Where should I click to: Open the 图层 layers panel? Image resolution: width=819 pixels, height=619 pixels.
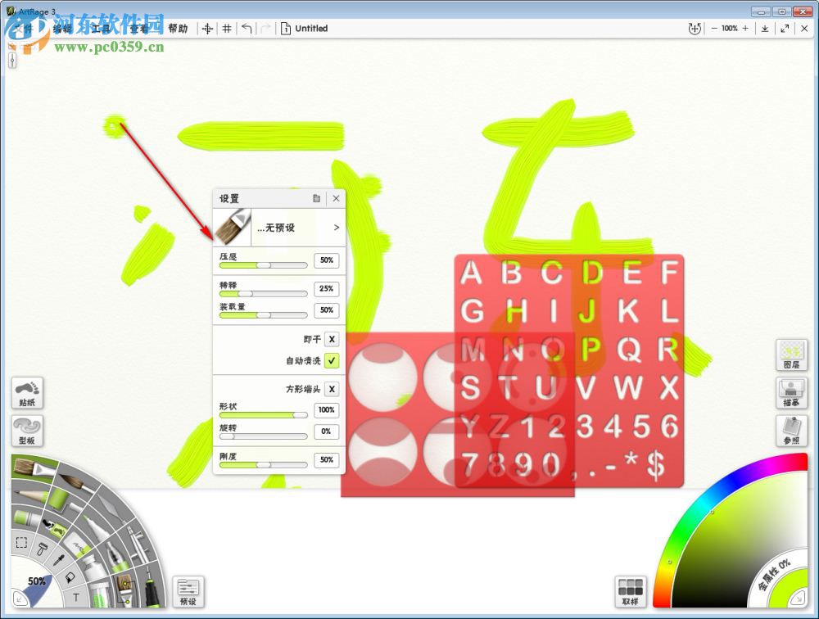[791, 355]
